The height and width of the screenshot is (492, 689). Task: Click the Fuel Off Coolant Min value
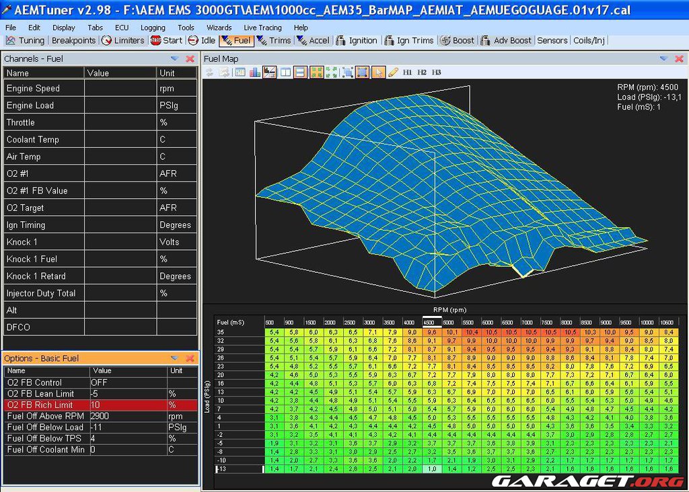click(x=129, y=450)
